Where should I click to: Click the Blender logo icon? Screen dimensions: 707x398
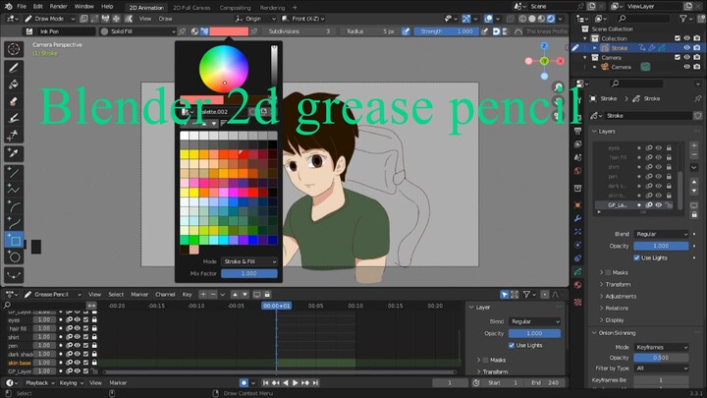(x=8, y=6)
